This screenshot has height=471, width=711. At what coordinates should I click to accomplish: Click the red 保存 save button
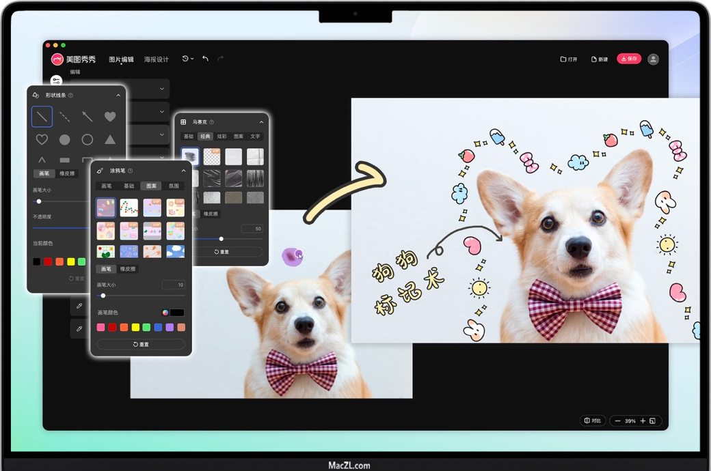(x=628, y=59)
